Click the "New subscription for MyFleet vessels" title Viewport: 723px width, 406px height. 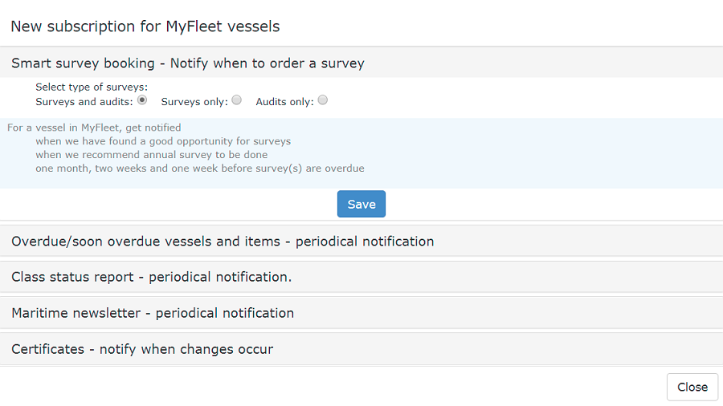point(145,26)
